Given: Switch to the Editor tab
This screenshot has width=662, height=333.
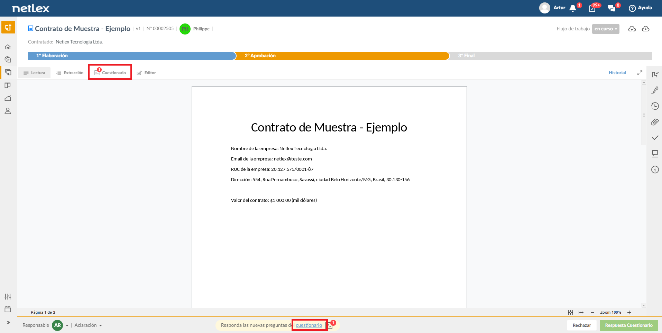Looking at the screenshot, I should click(146, 73).
